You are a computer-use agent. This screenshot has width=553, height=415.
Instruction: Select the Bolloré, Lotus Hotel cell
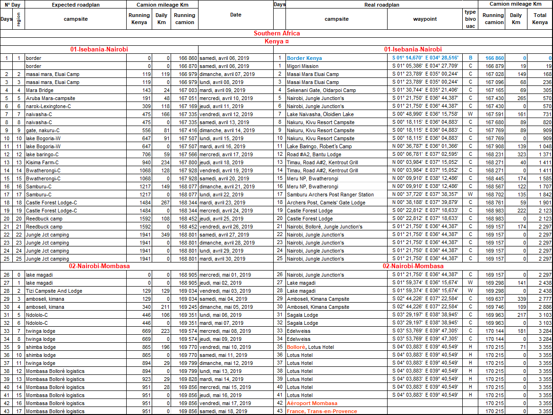[310, 347]
